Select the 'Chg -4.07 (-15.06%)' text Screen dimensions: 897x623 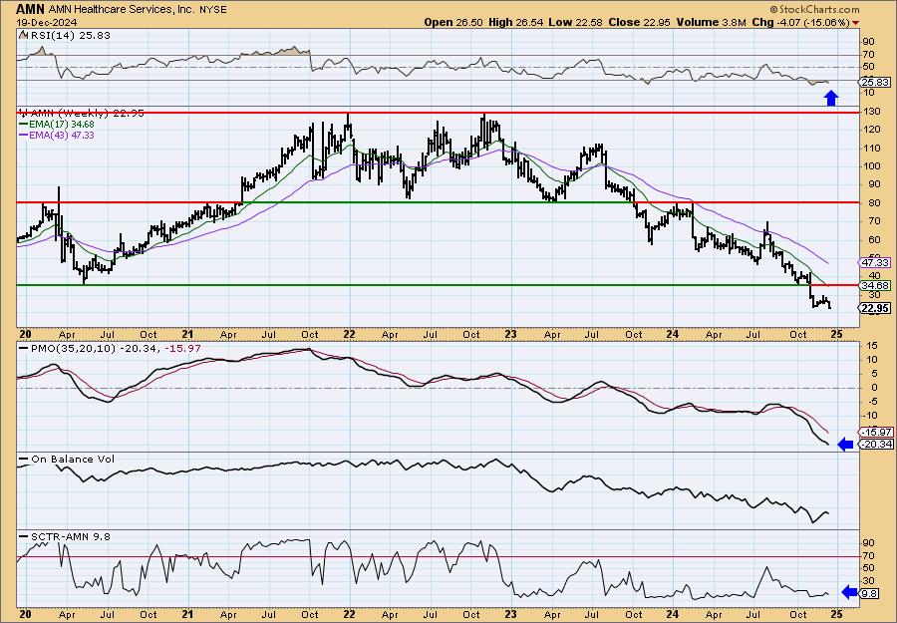tap(801, 22)
